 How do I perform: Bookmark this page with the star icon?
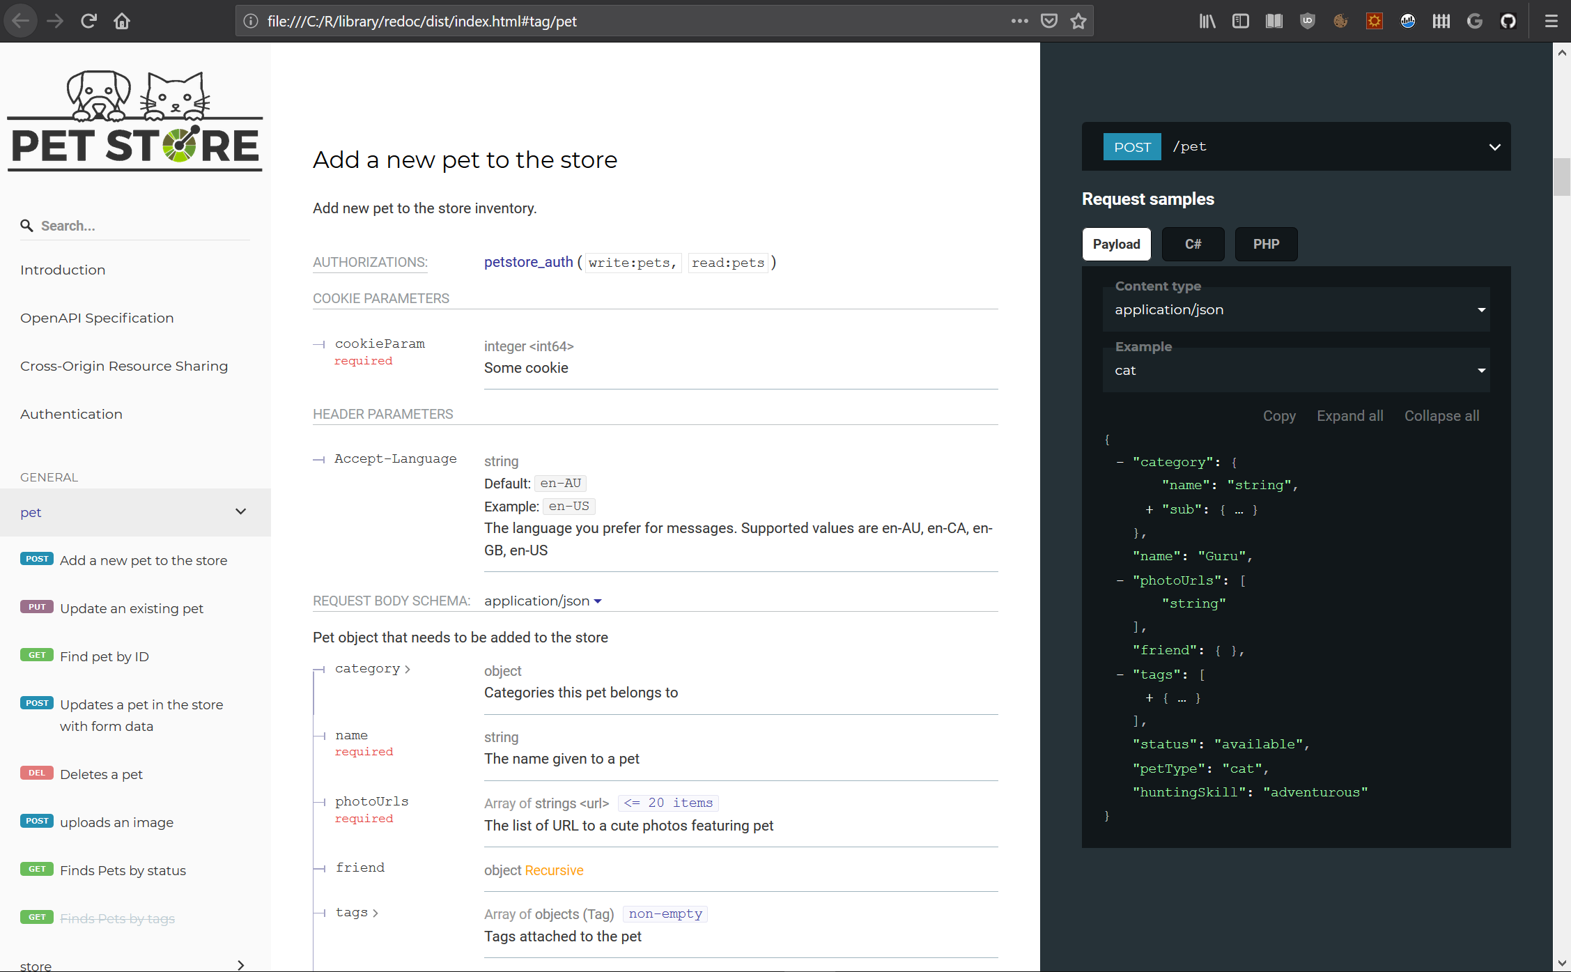(1078, 21)
